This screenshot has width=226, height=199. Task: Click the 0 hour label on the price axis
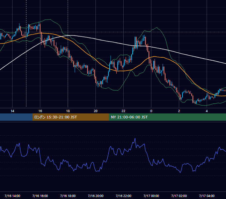tap(151, 111)
